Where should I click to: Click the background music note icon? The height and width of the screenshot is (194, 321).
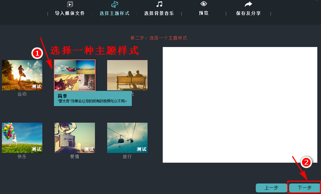point(159,4)
